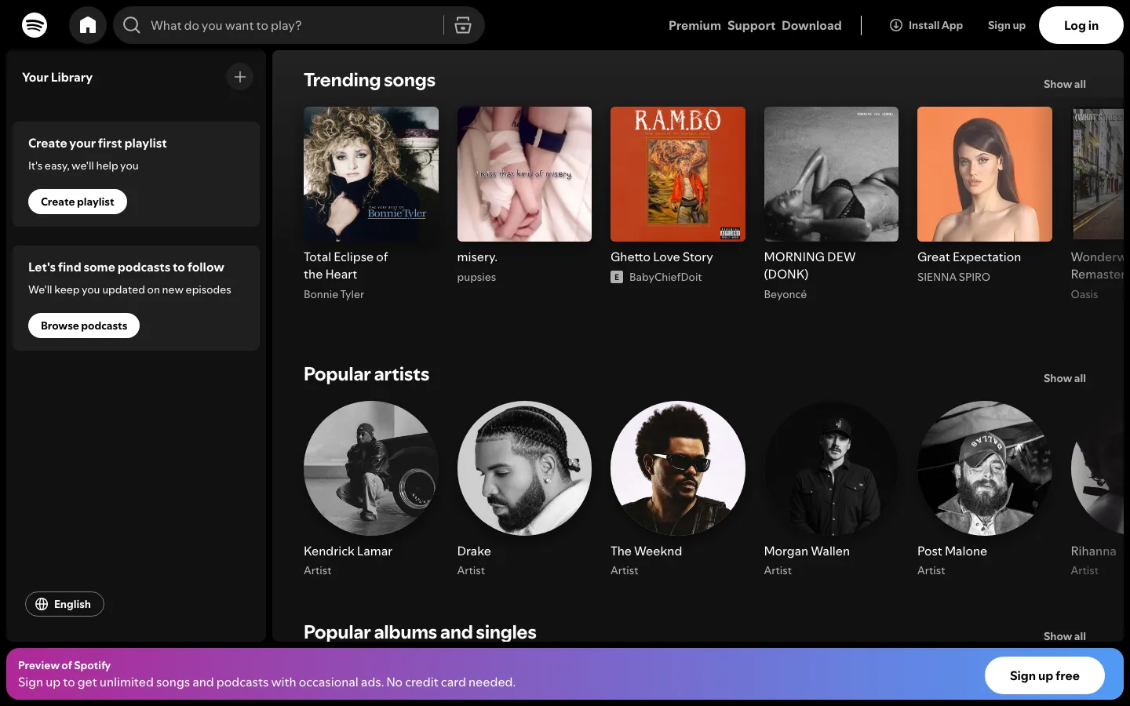1130x706 pixels.
Task: Click Beyoncé artist name
Action: pos(785,294)
